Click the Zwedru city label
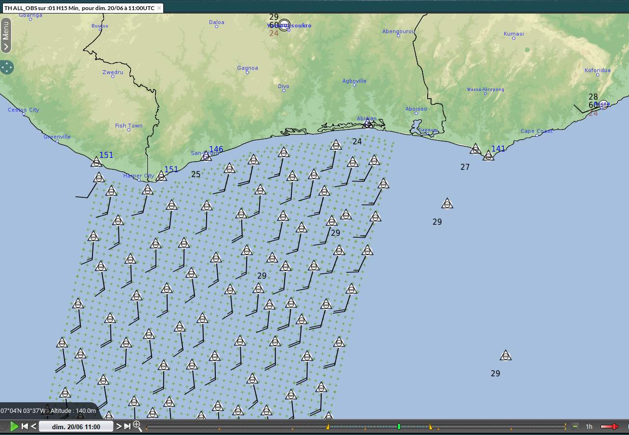The width and height of the screenshot is (629, 435). (x=113, y=72)
